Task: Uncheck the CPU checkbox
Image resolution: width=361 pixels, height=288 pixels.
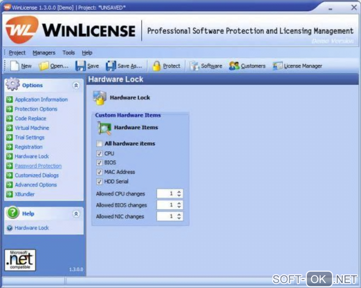Action: (99, 154)
